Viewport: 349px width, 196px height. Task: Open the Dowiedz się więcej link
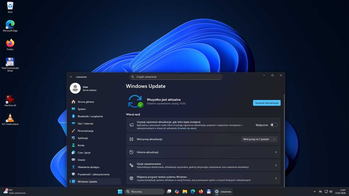coord(187,128)
